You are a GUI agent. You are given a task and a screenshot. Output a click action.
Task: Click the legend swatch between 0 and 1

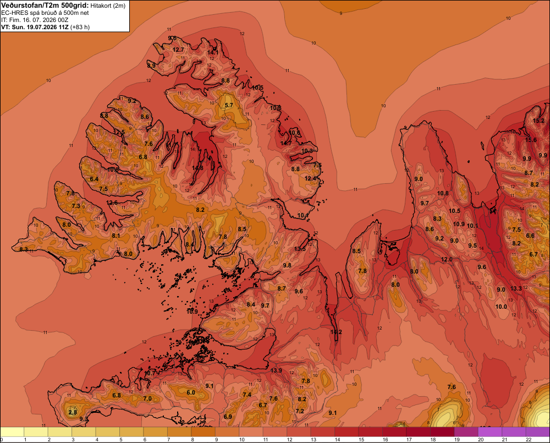pyautogui.click(x=12, y=432)
